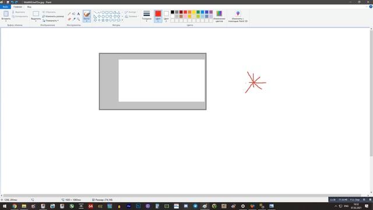Click the Select rectangle tool icon

(36, 13)
